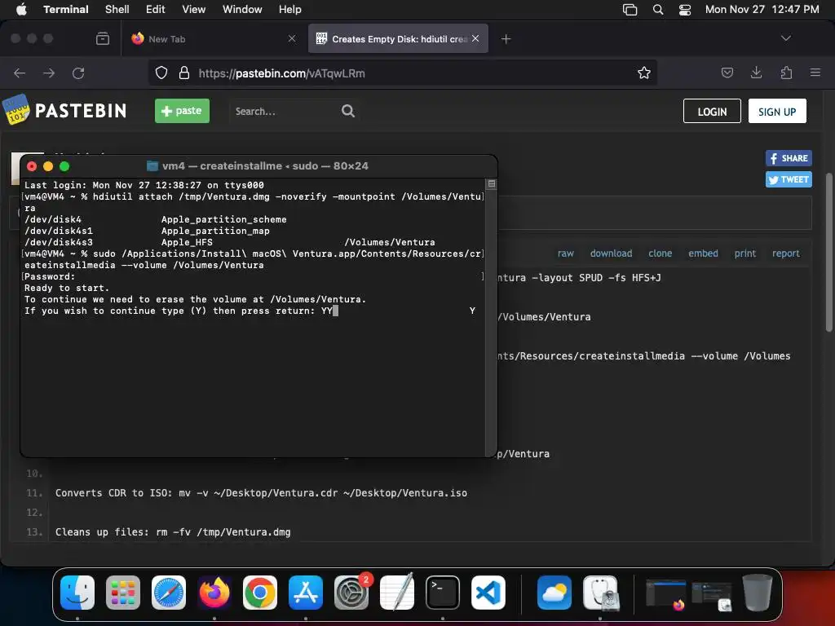835x626 pixels.
Task: Create a new paste
Action: tap(182, 111)
